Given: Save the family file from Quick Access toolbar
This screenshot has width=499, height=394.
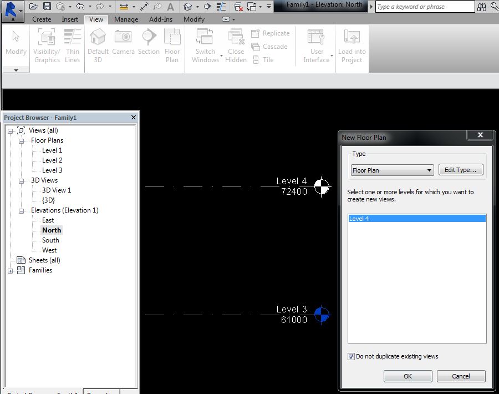Looking at the screenshot, I should [x=48, y=6].
